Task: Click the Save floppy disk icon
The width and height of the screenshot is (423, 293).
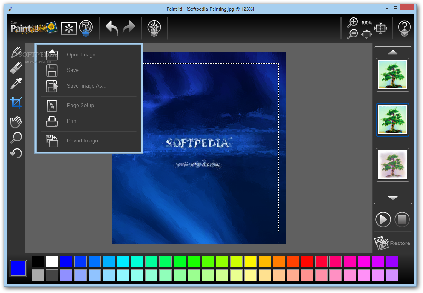Action: click(52, 70)
